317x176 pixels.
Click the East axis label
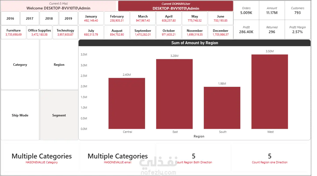click(175, 132)
